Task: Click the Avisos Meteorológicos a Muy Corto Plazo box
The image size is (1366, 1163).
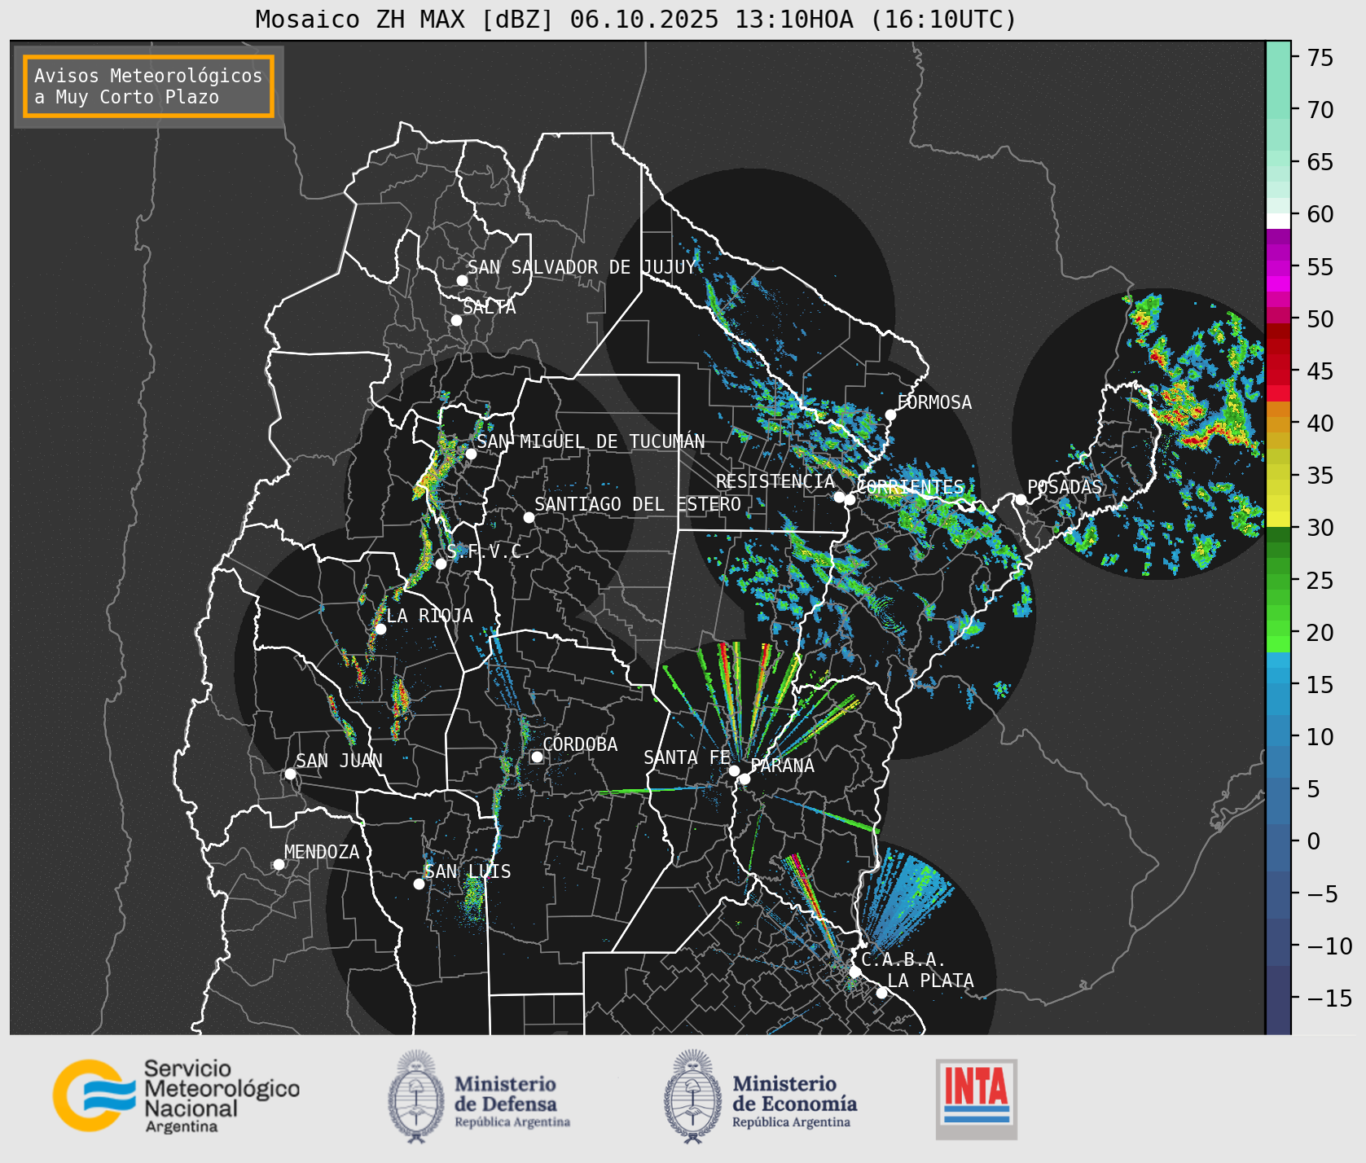Action: tap(148, 86)
